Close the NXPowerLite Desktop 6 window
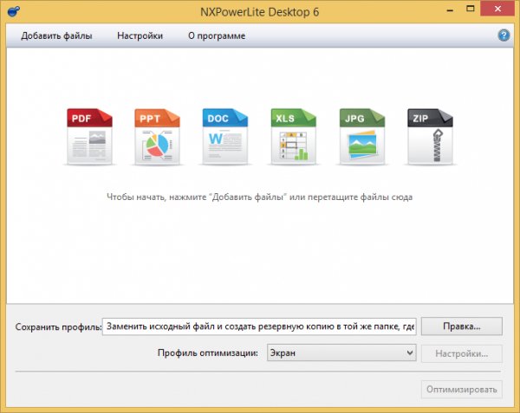This screenshot has height=413, width=520. [x=497, y=9]
